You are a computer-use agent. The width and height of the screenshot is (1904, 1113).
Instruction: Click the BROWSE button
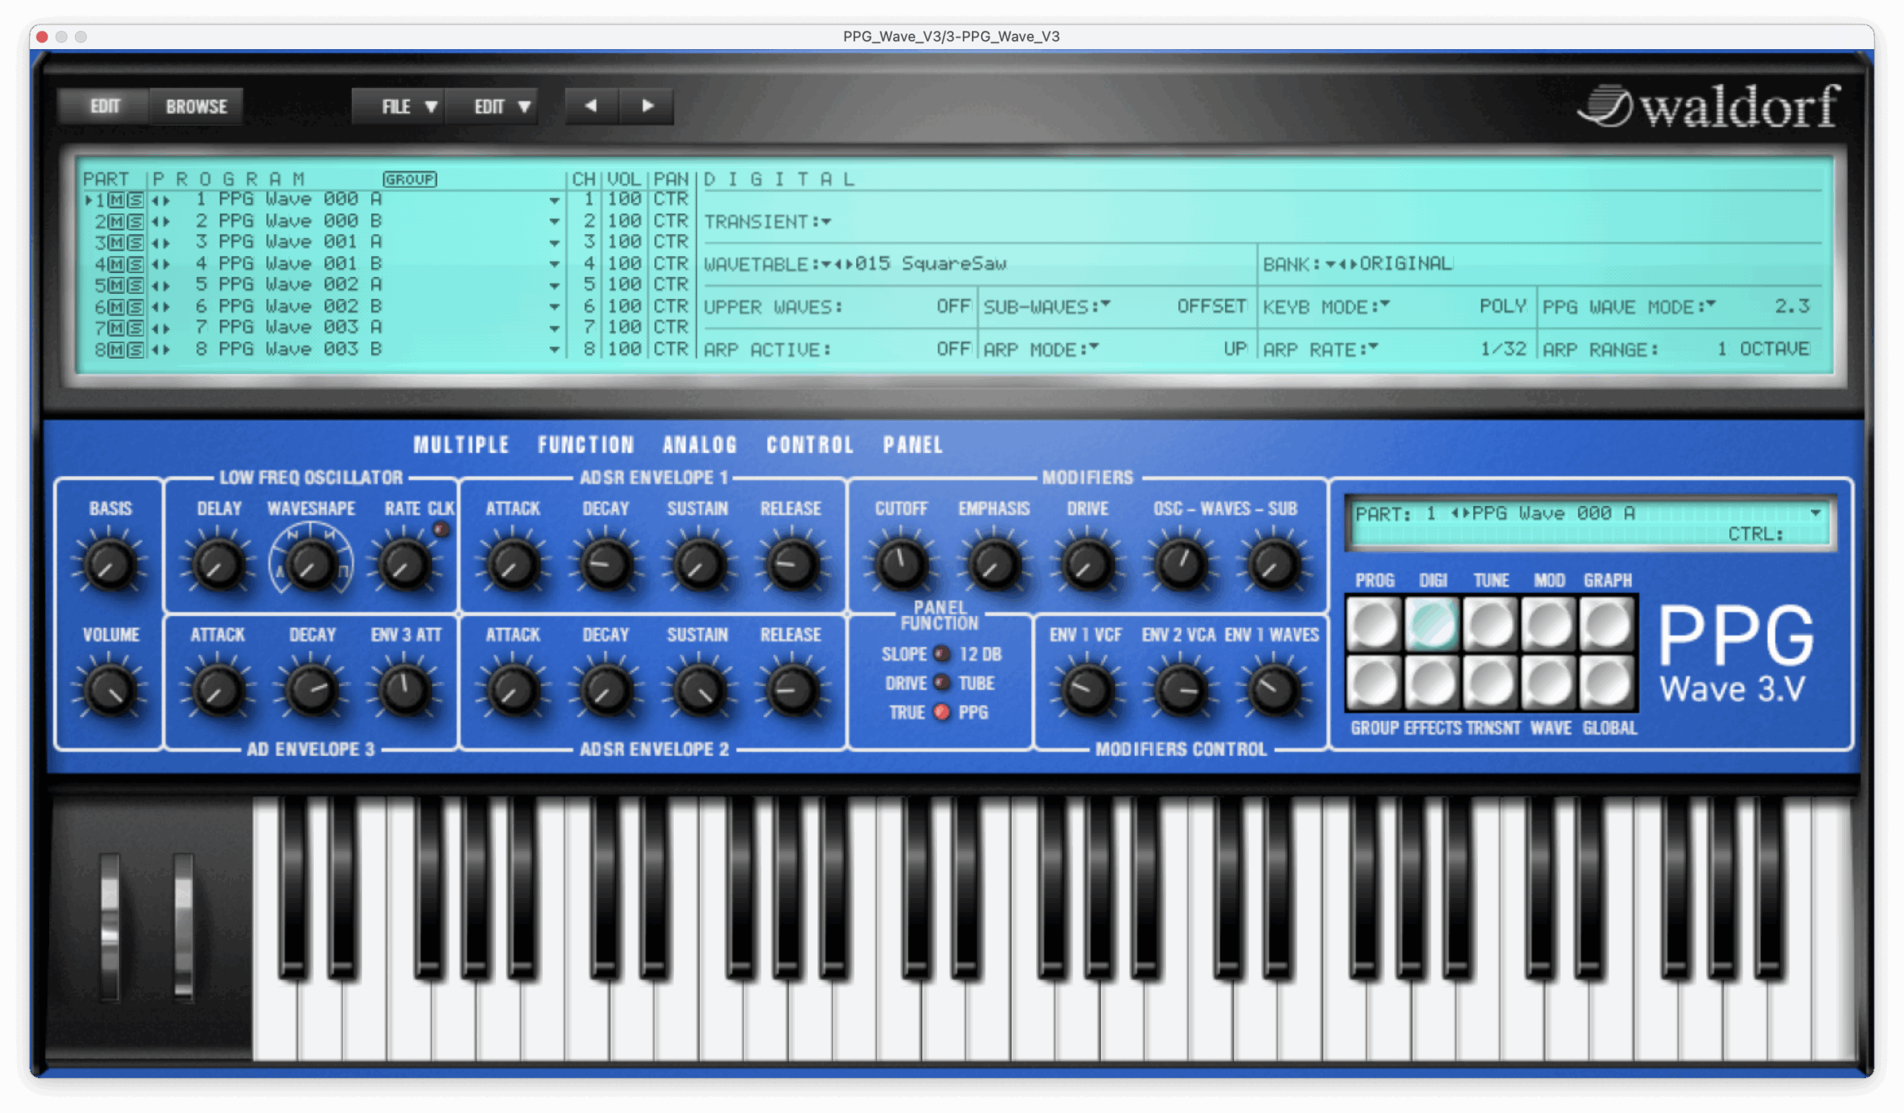coord(196,106)
